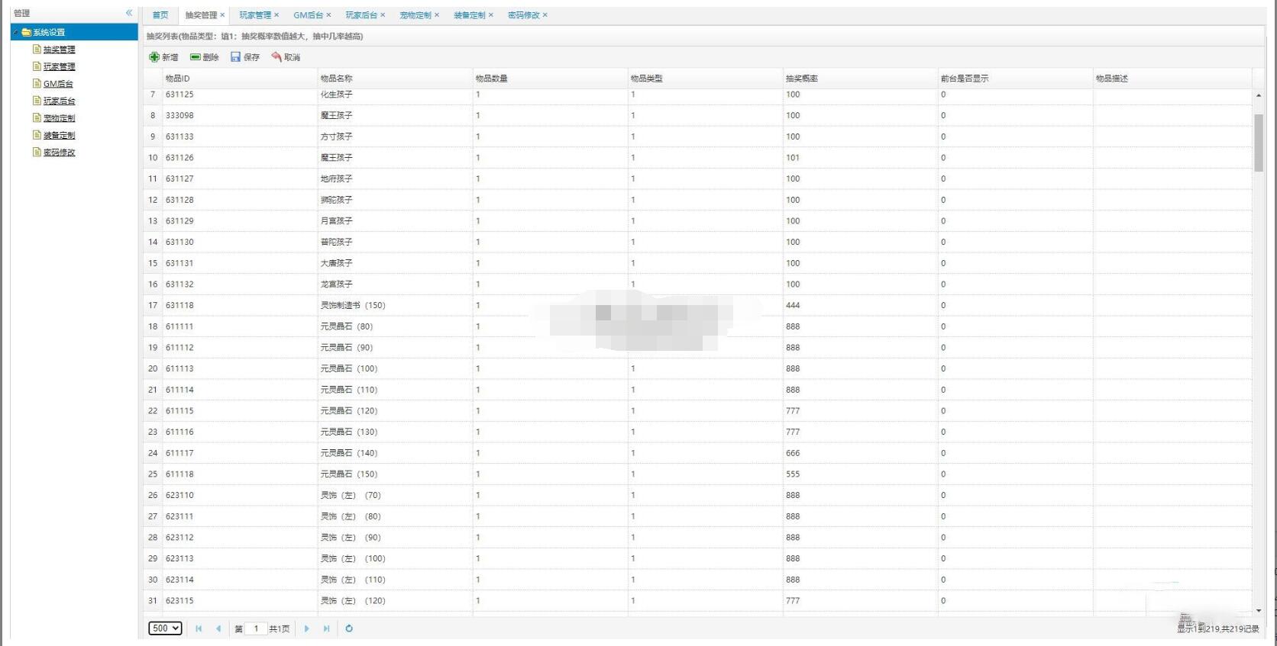Select the row with item ID 611118

click(179, 474)
